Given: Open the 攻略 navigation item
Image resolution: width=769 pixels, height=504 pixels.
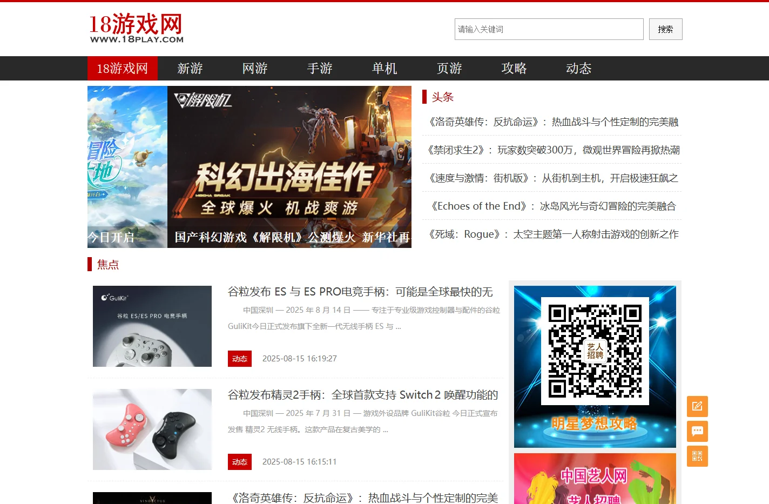Looking at the screenshot, I should click(514, 68).
